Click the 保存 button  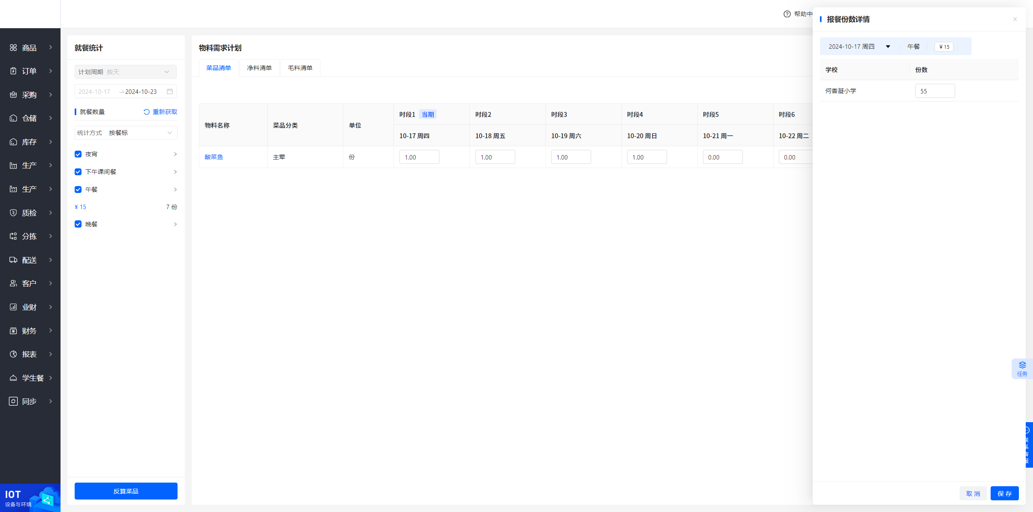click(x=1004, y=493)
